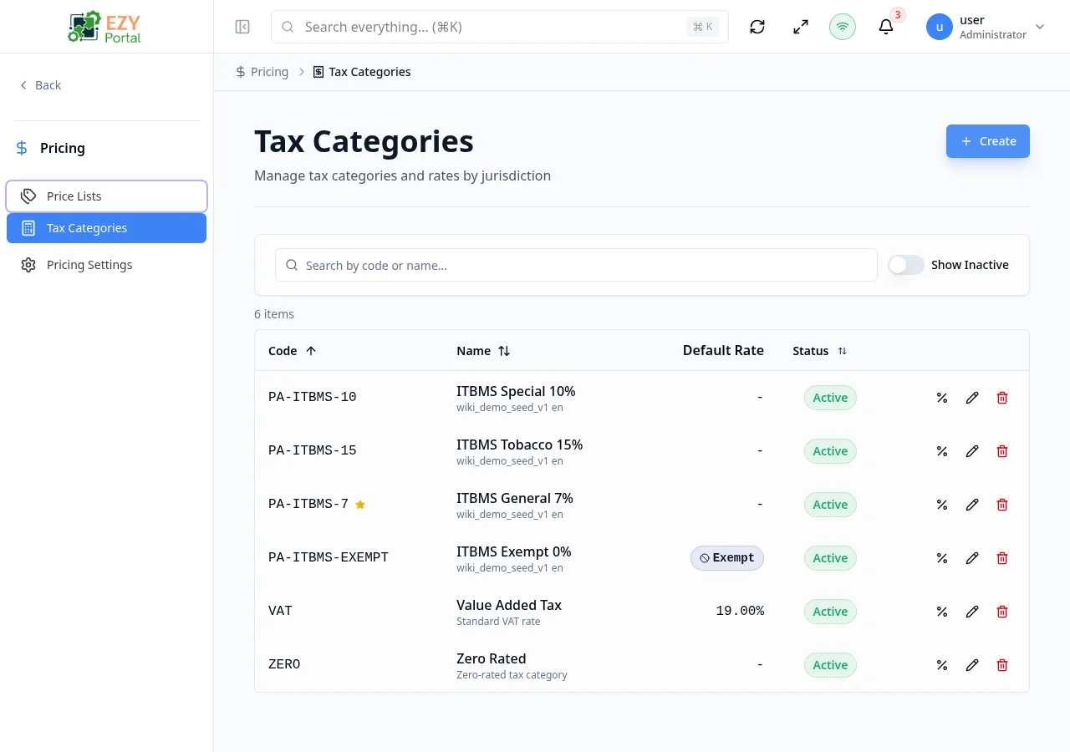1070x752 pixels.
Task: Open the user Administrator account dropdown
Action: click(986, 27)
